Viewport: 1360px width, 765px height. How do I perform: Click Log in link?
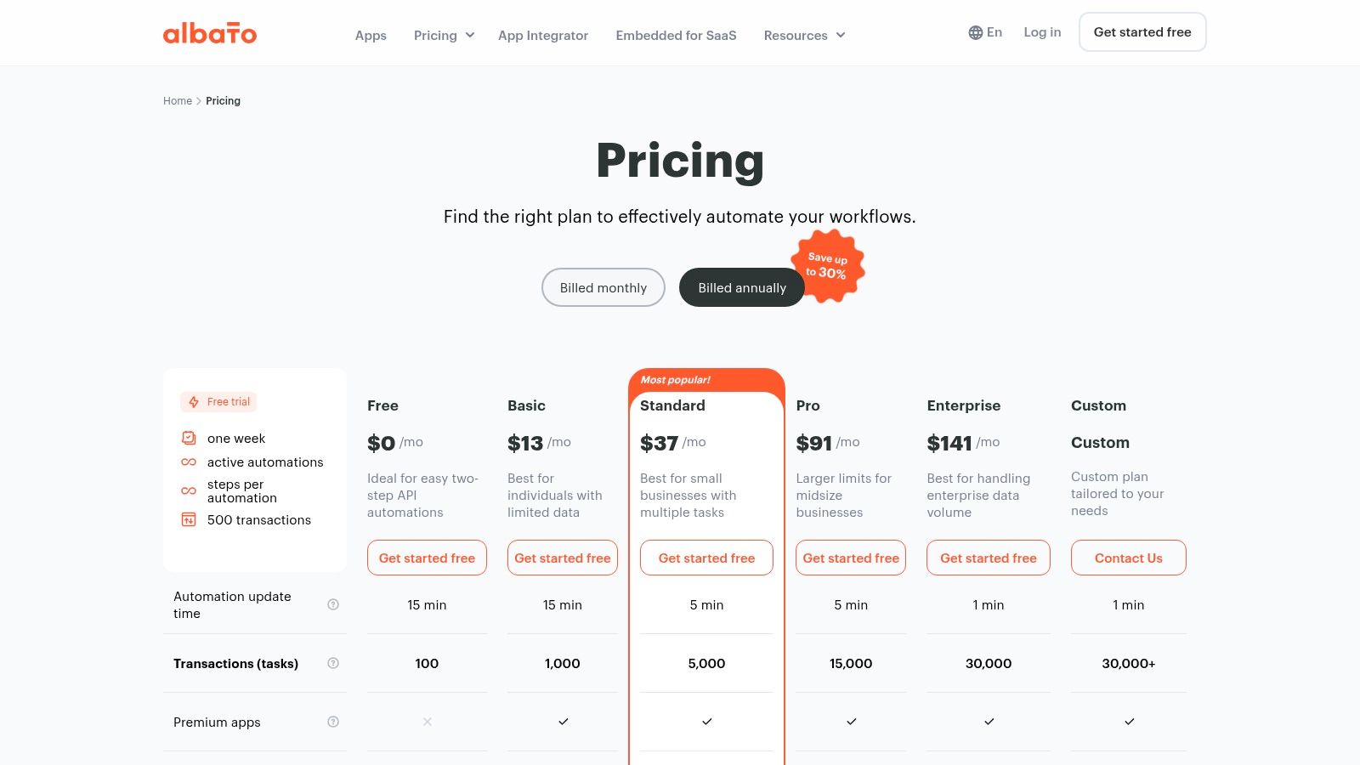click(1042, 32)
